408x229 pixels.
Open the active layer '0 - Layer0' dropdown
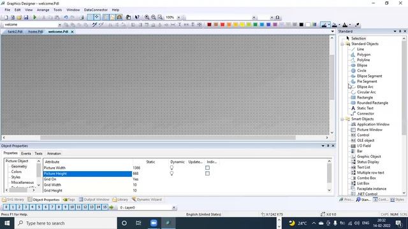(174, 207)
